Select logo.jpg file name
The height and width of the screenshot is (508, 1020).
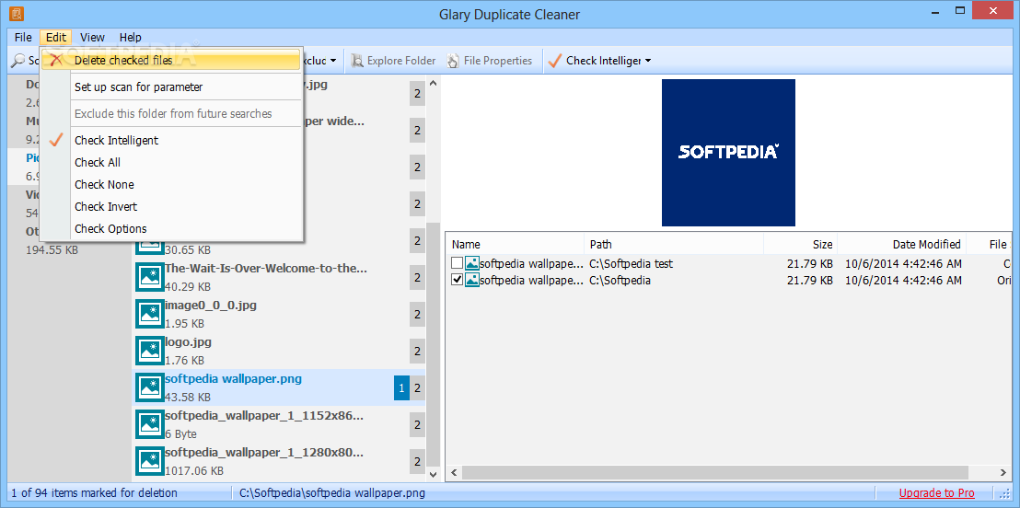(x=188, y=342)
